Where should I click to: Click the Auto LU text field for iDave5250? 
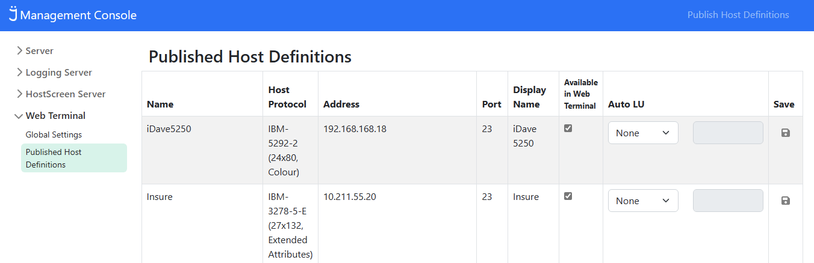click(728, 133)
